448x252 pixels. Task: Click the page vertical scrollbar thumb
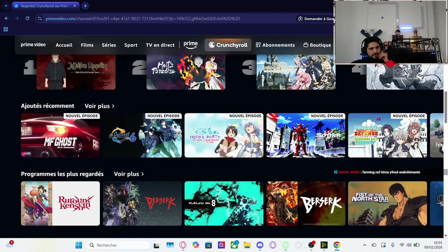click(x=446, y=107)
